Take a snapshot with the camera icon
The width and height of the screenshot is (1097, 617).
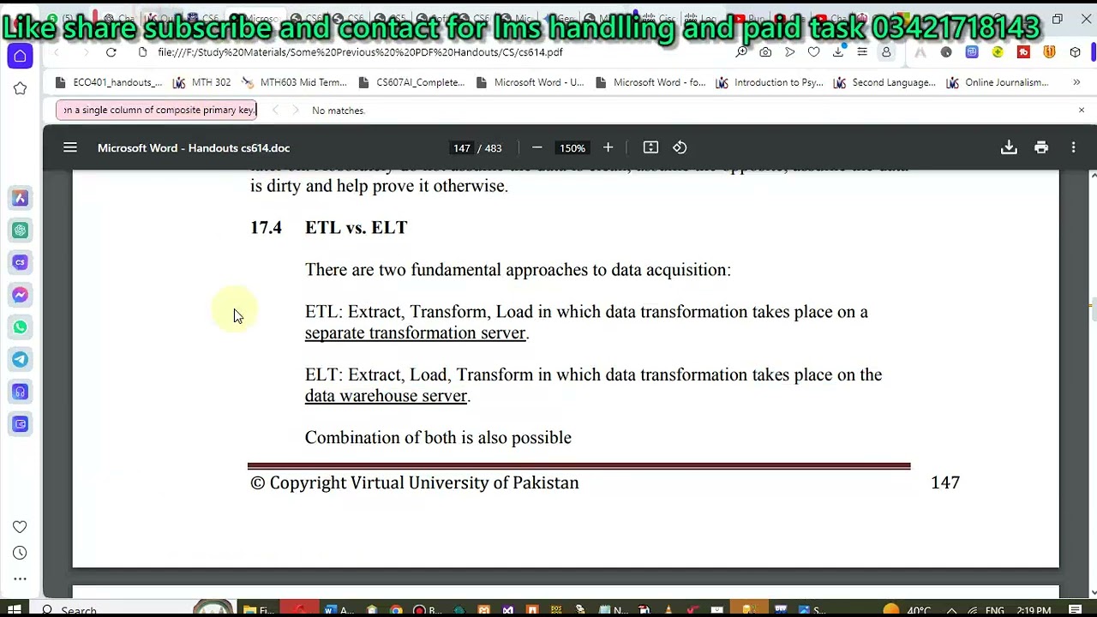(x=765, y=52)
